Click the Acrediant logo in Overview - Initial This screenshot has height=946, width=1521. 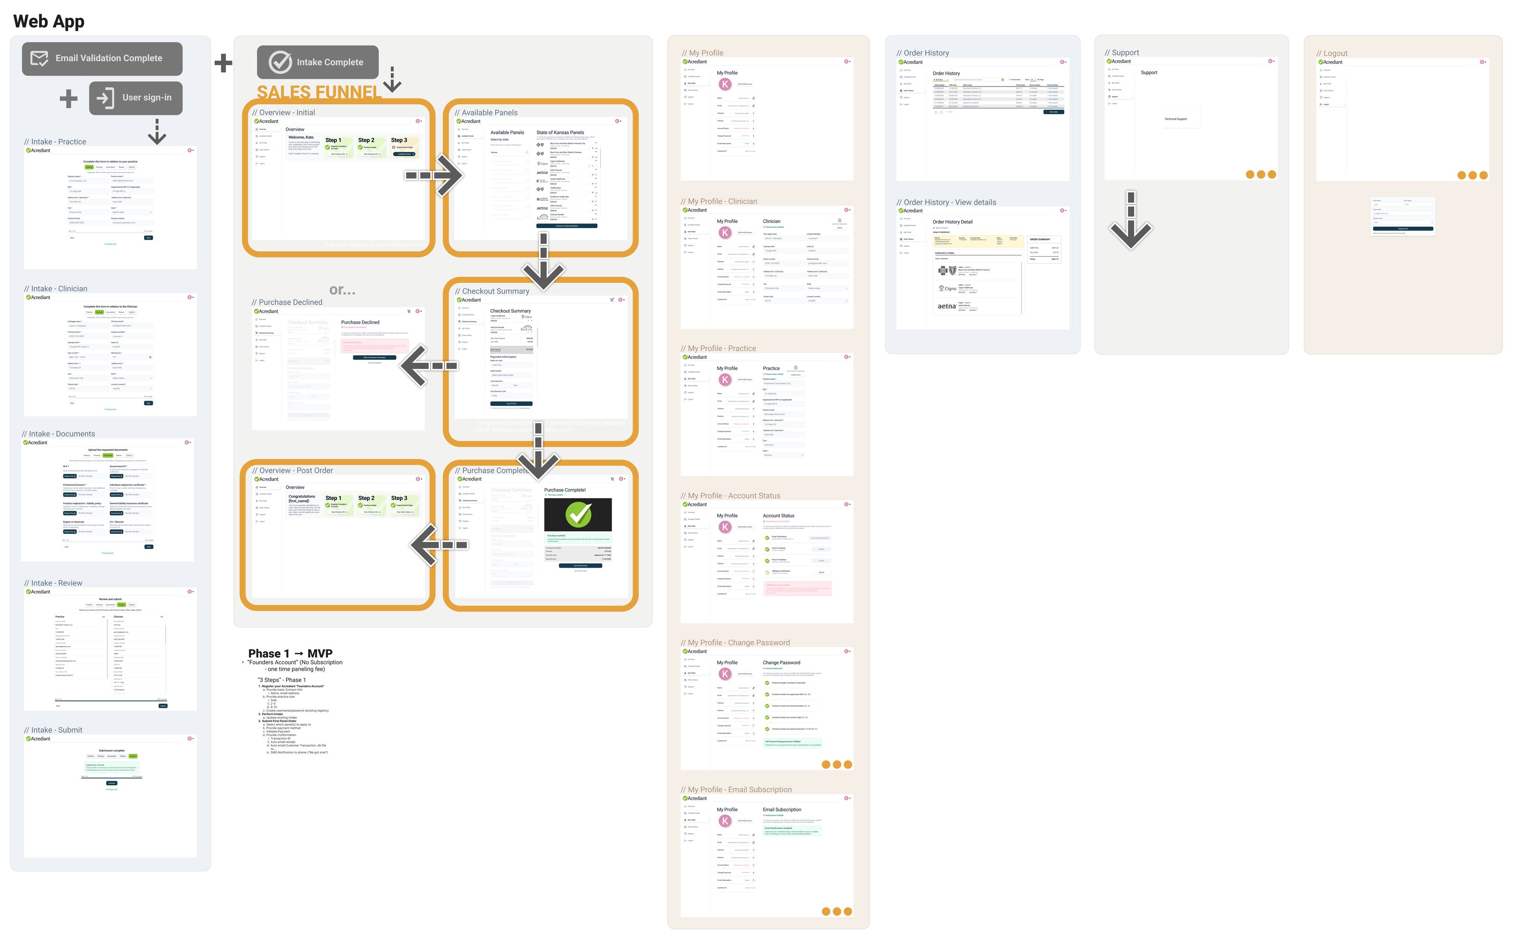[267, 121]
